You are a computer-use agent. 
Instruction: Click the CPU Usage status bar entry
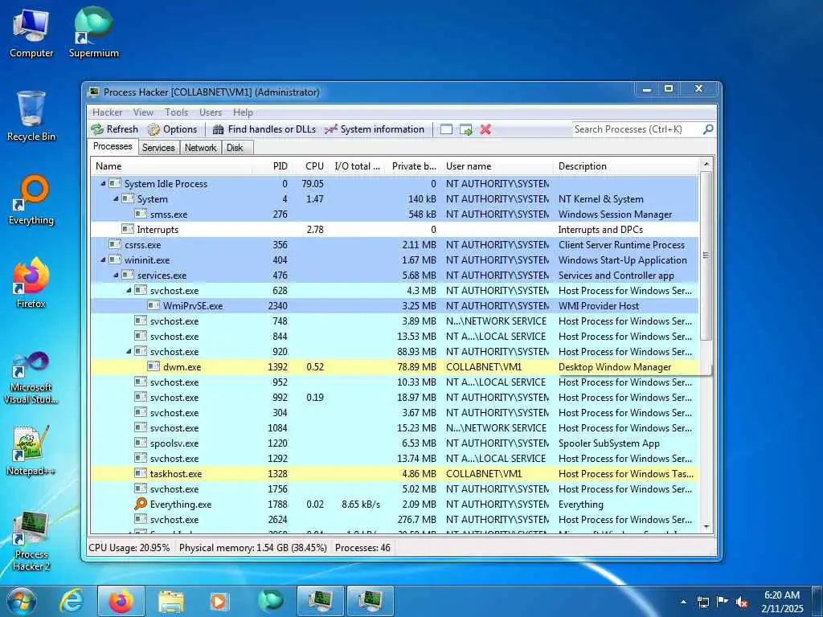(129, 548)
